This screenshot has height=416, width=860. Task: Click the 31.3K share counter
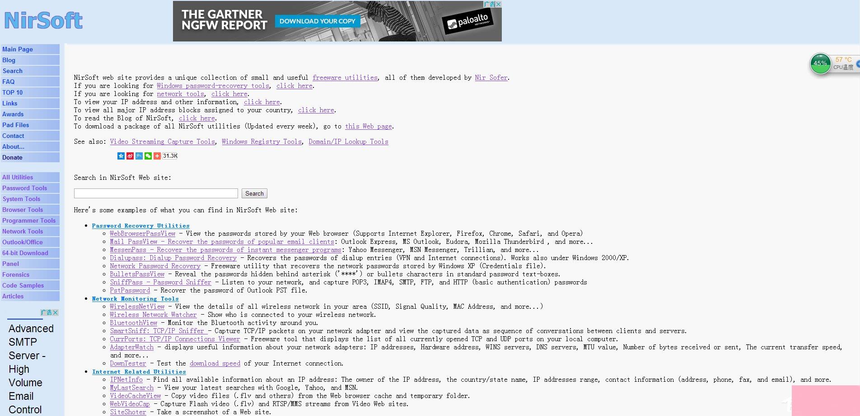(x=170, y=156)
